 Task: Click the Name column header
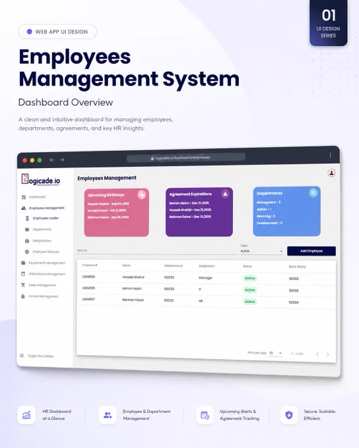coord(126,266)
